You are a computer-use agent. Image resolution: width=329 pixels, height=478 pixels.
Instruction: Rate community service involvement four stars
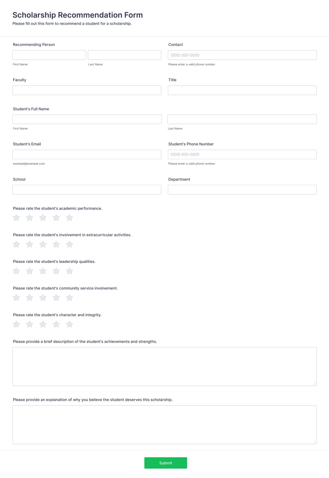point(56,297)
